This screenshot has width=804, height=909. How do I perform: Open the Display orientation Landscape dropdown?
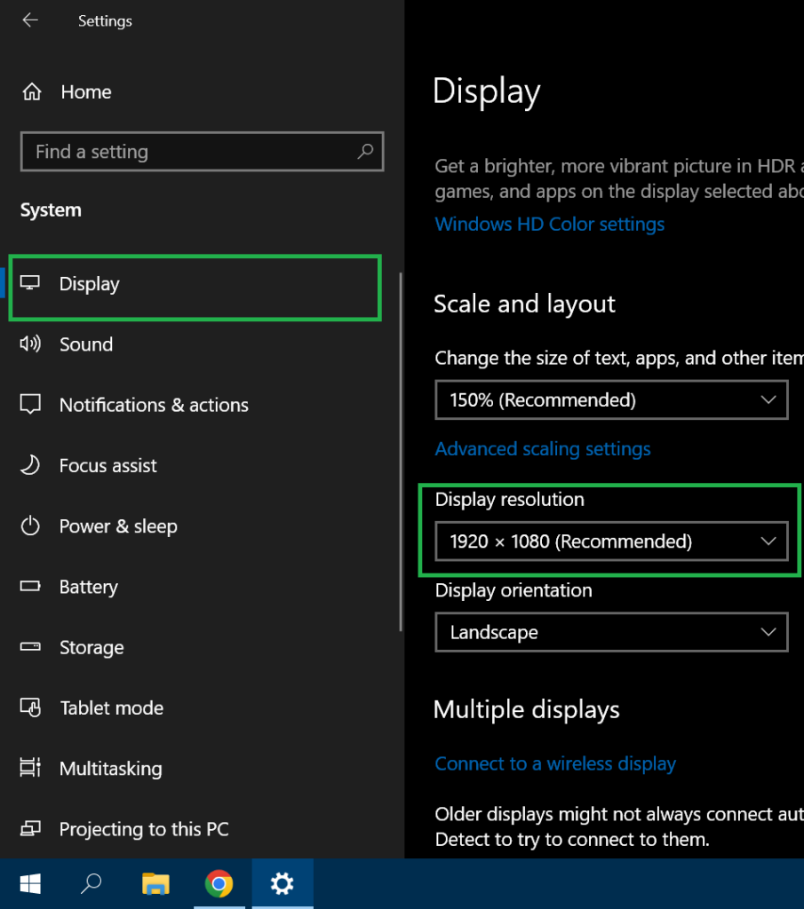(x=611, y=633)
